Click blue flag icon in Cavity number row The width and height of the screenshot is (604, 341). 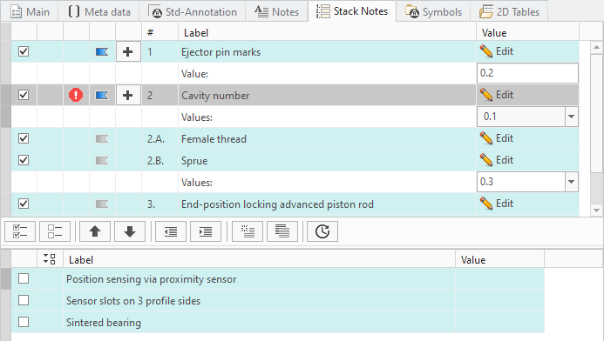click(x=102, y=95)
